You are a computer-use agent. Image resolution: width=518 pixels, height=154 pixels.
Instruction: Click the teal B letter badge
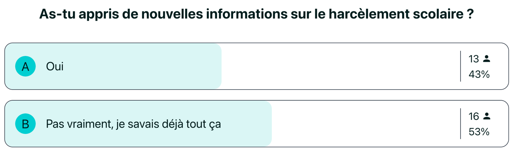pyautogui.click(x=25, y=124)
